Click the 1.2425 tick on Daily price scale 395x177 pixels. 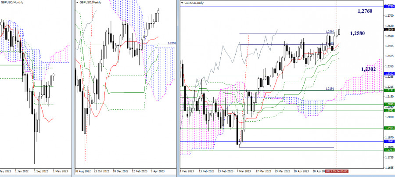(389, 56)
